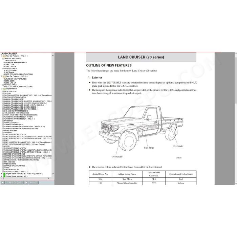Open DESCRIPTION under GENERAL FEATURES
237x237 pixels.
(x=10, y=61)
